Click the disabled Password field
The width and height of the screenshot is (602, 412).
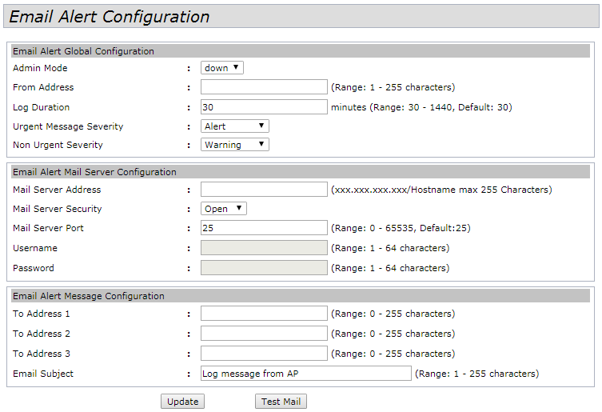coord(264,267)
